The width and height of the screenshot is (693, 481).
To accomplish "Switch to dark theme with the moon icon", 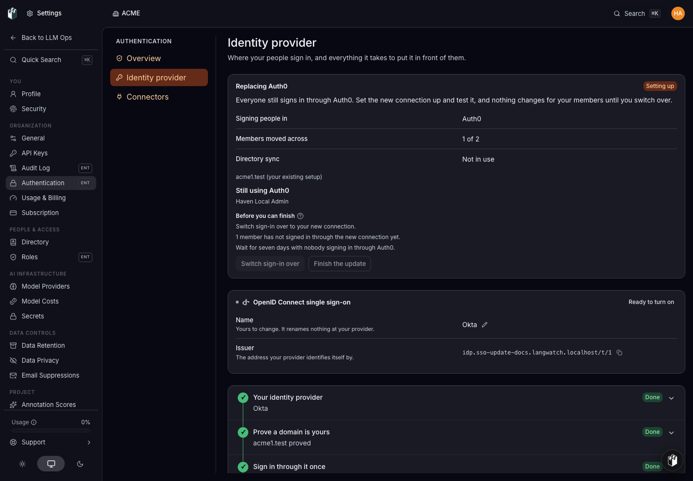I will click(x=80, y=464).
